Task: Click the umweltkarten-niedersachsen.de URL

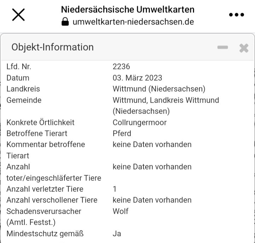Action: tap(133, 22)
